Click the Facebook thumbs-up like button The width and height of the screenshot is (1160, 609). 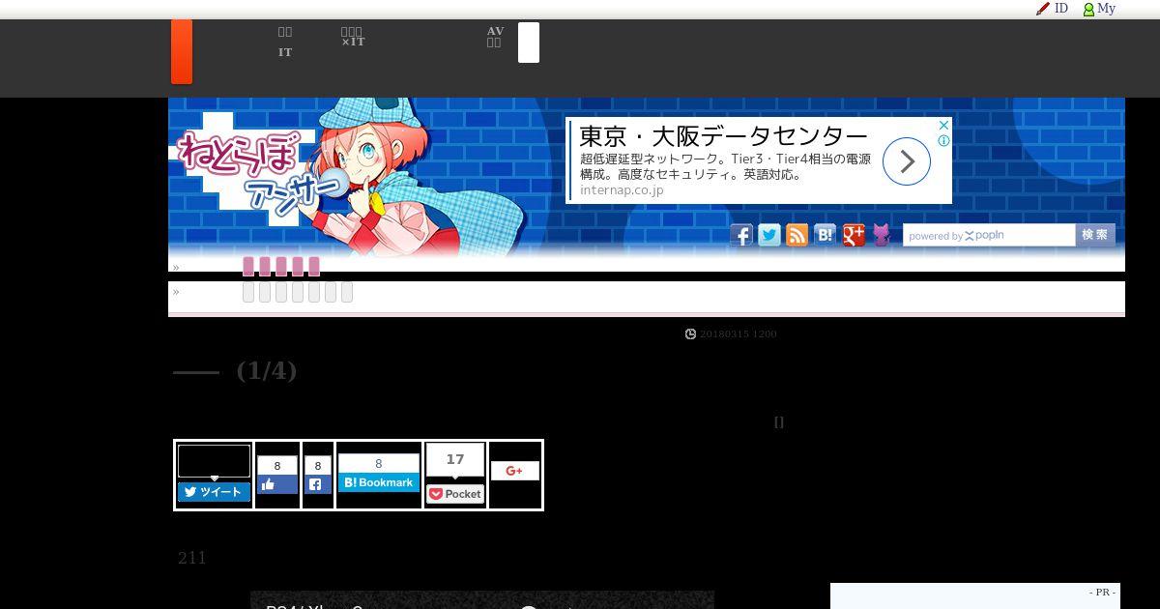click(x=277, y=485)
